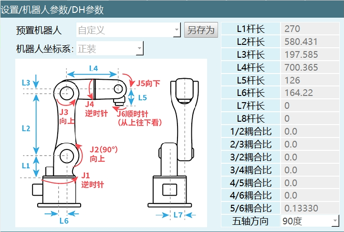The width and height of the screenshot is (344, 232).
Task: Click the 3/4耦合比 value field
Action: click(311, 170)
